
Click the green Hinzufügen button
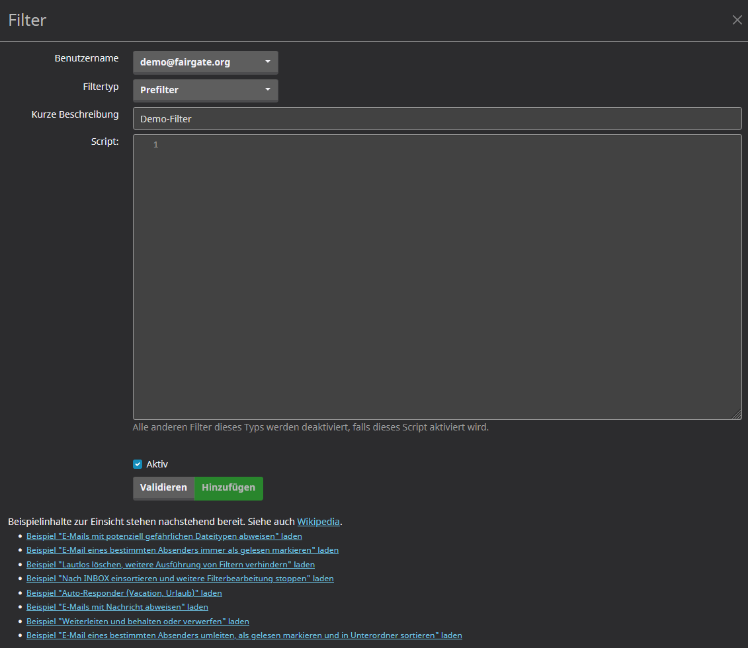click(229, 488)
